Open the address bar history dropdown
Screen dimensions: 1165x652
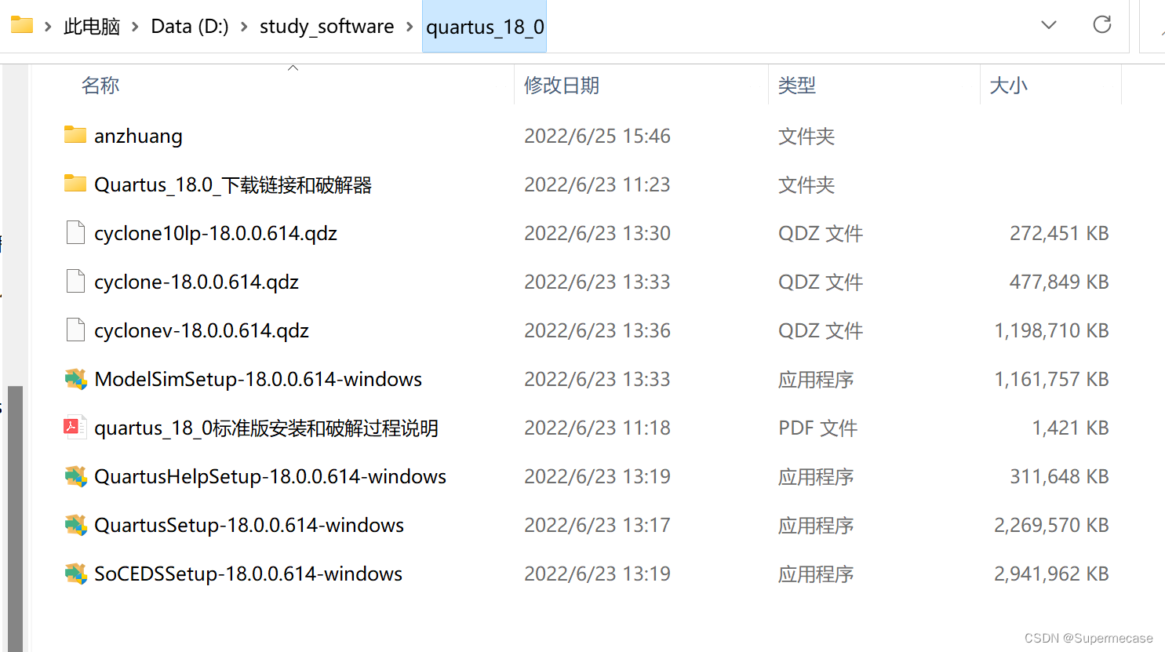(1049, 24)
